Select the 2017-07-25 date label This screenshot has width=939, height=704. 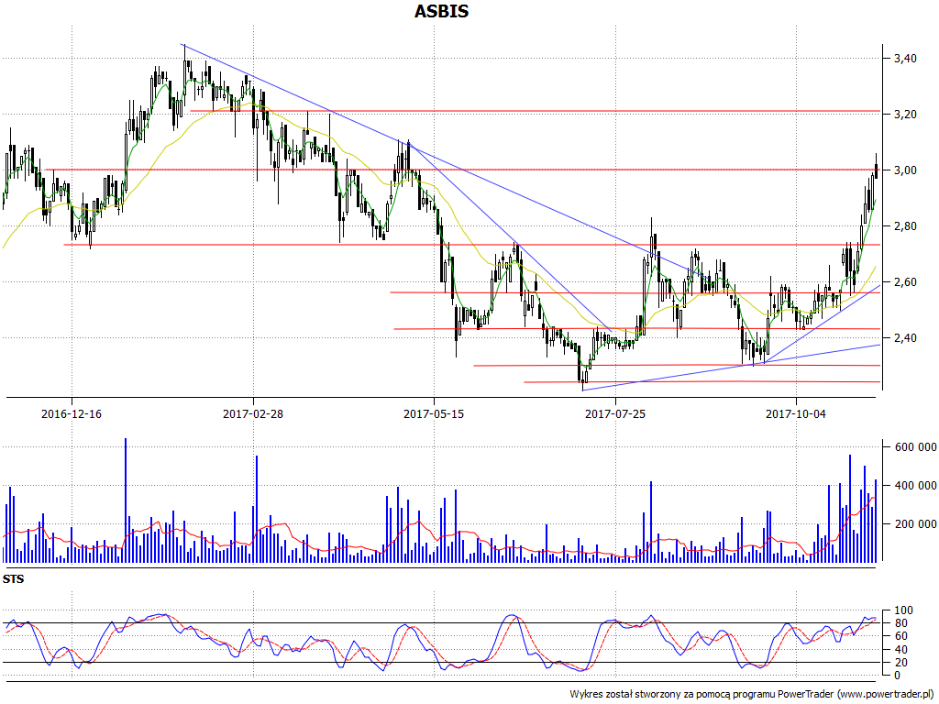(x=615, y=413)
